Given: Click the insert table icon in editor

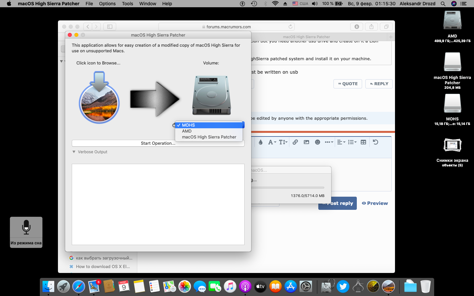Looking at the screenshot, I should tap(363, 142).
